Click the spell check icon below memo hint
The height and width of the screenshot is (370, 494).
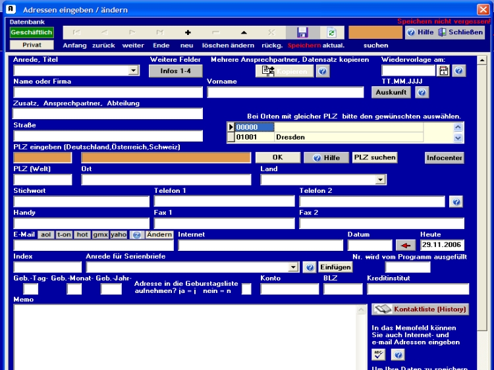(379, 355)
